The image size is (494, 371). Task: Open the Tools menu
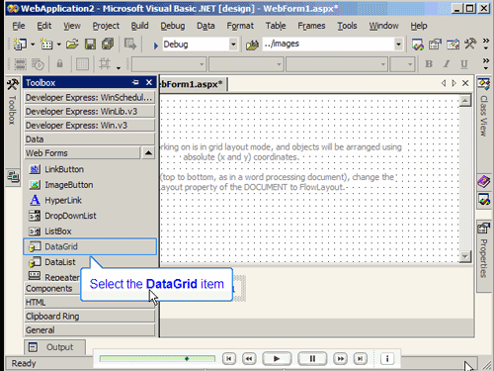coord(347,26)
